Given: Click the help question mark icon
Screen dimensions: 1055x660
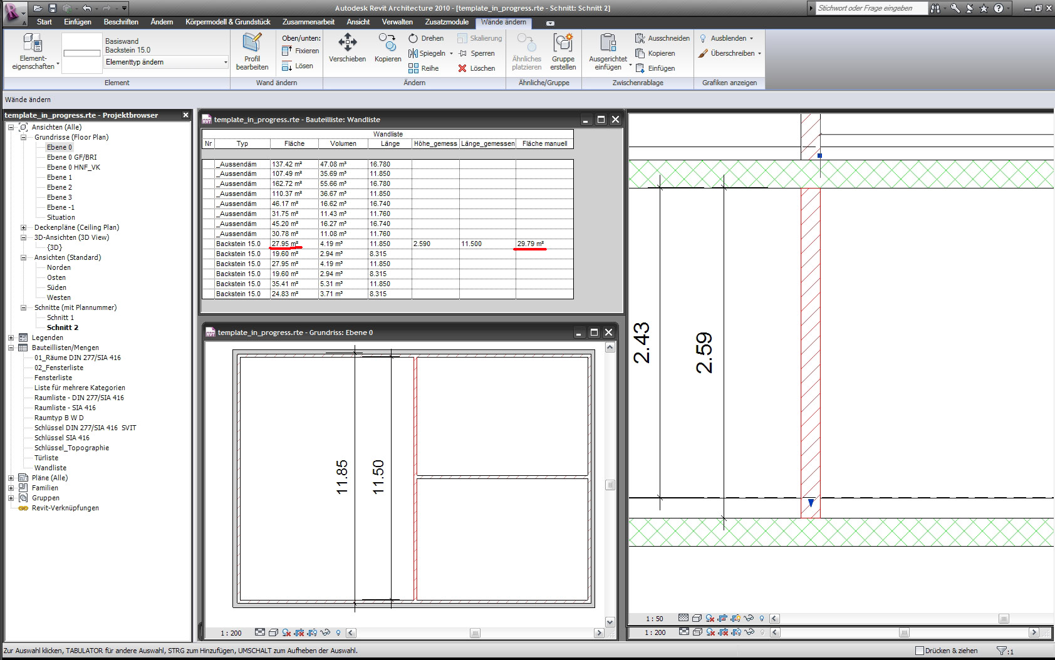Looking at the screenshot, I should pos(999,8).
